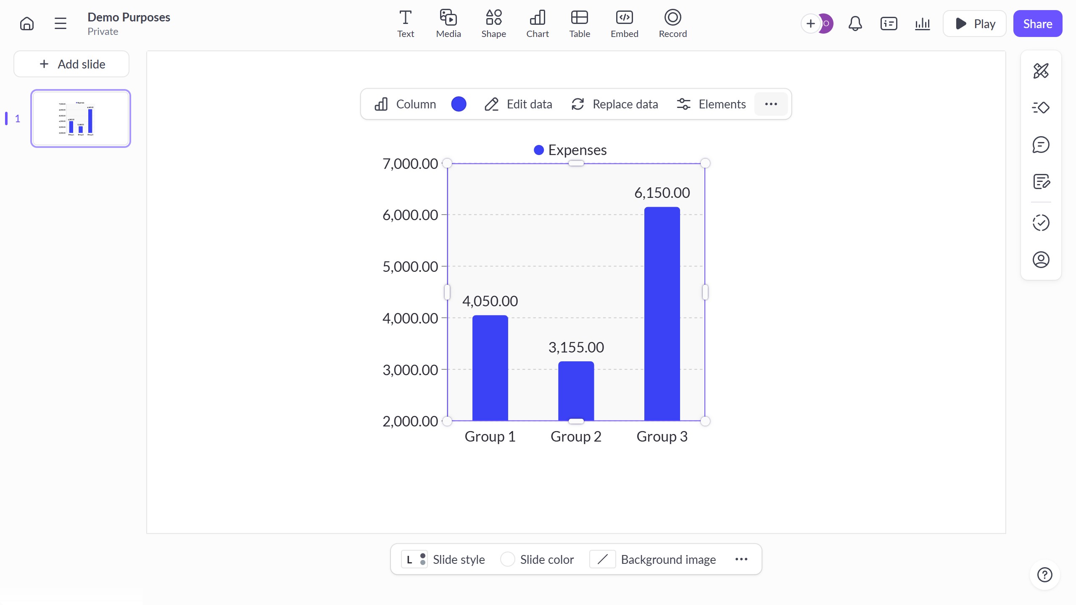This screenshot has height=605, width=1076.
Task: Click the Edit data option
Action: [518, 104]
